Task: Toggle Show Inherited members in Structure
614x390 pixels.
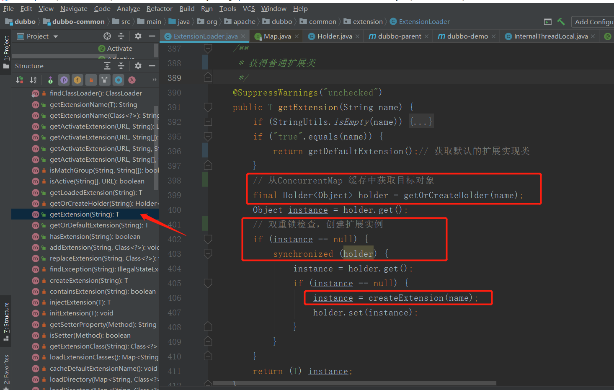Action: point(50,80)
